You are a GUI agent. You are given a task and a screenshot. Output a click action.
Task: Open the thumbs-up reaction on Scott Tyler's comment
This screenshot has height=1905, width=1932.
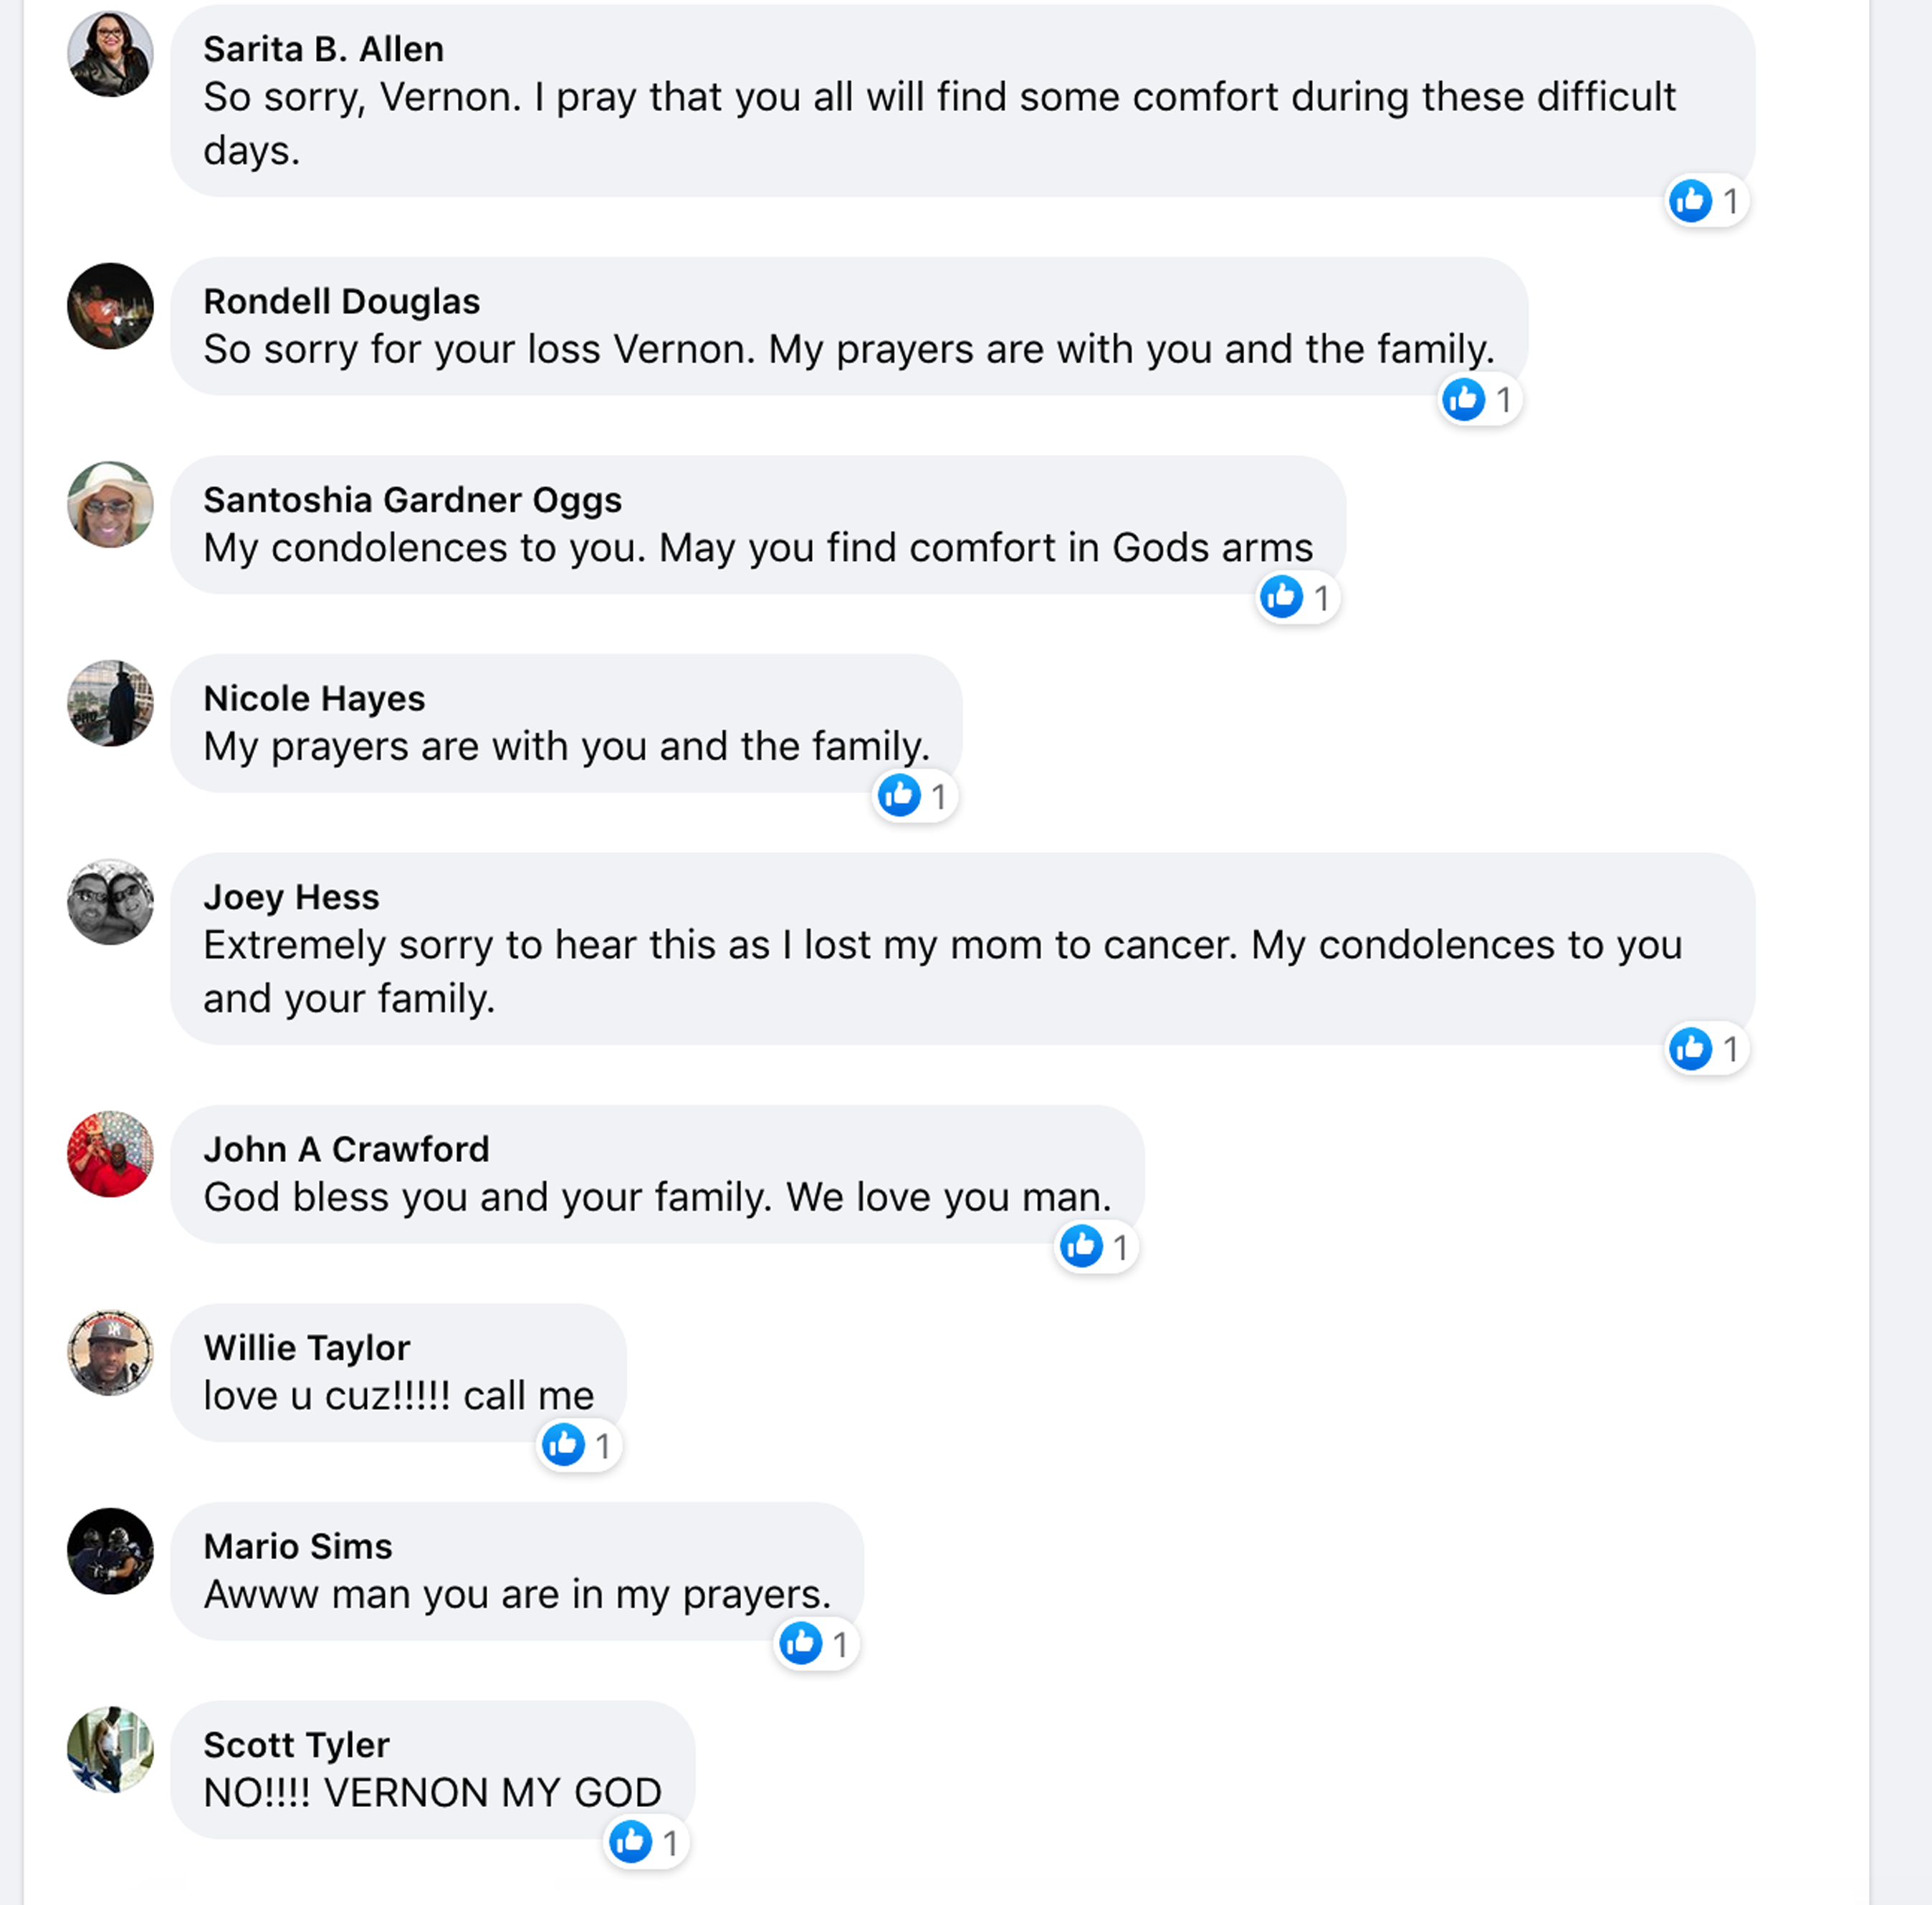(x=631, y=1842)
